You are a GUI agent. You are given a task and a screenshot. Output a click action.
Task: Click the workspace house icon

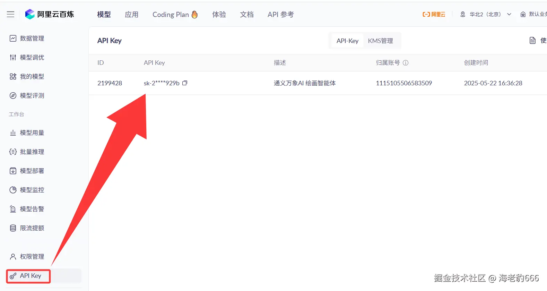tap(523, 14)
